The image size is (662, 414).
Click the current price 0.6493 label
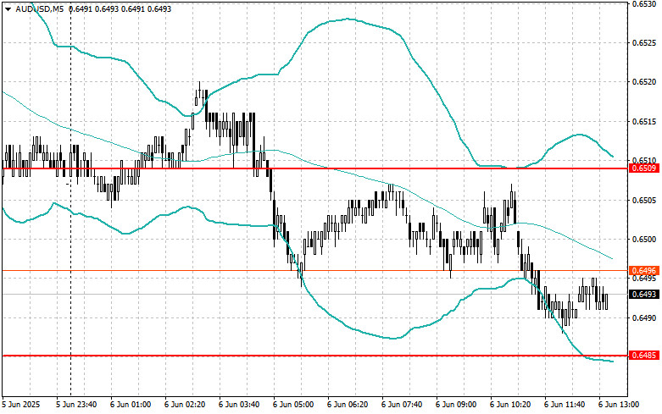click(644, 295)
